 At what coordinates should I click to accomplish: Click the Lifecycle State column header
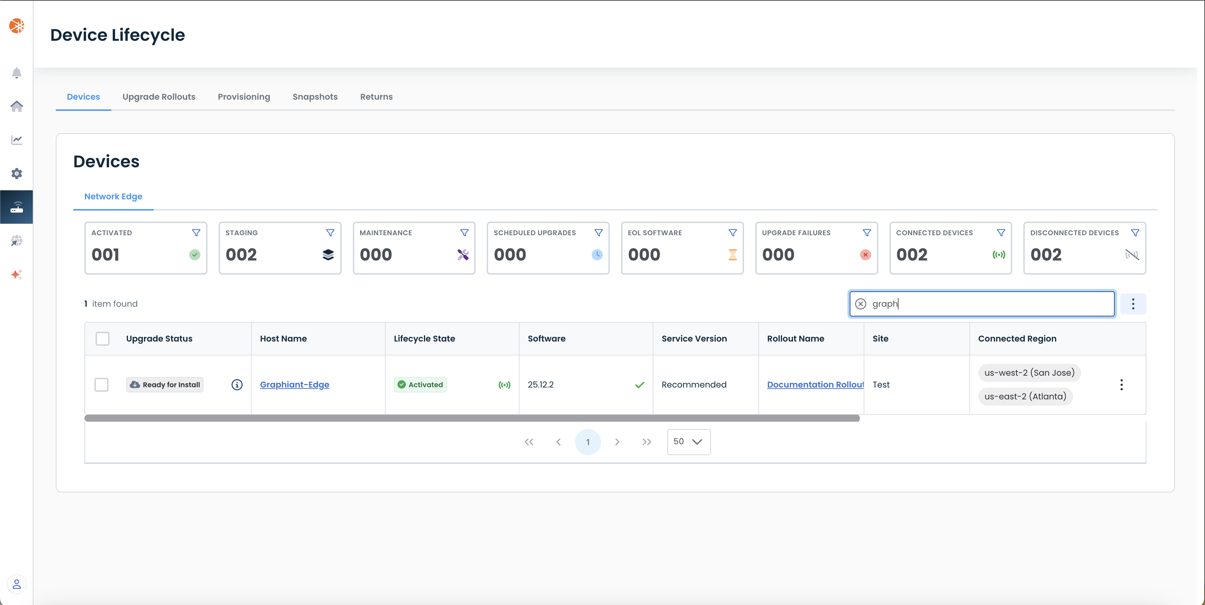[x=424, y=338]
